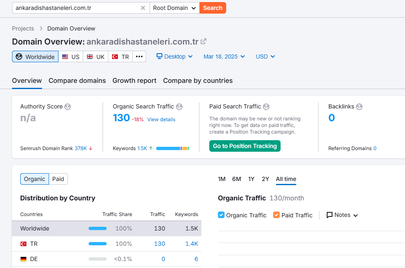Select the TR flag database
The image size is (405, 268).
(x=120, y=56)
